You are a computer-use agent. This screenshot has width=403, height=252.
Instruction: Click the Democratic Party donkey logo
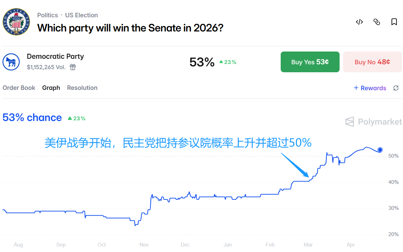(11, 62)
